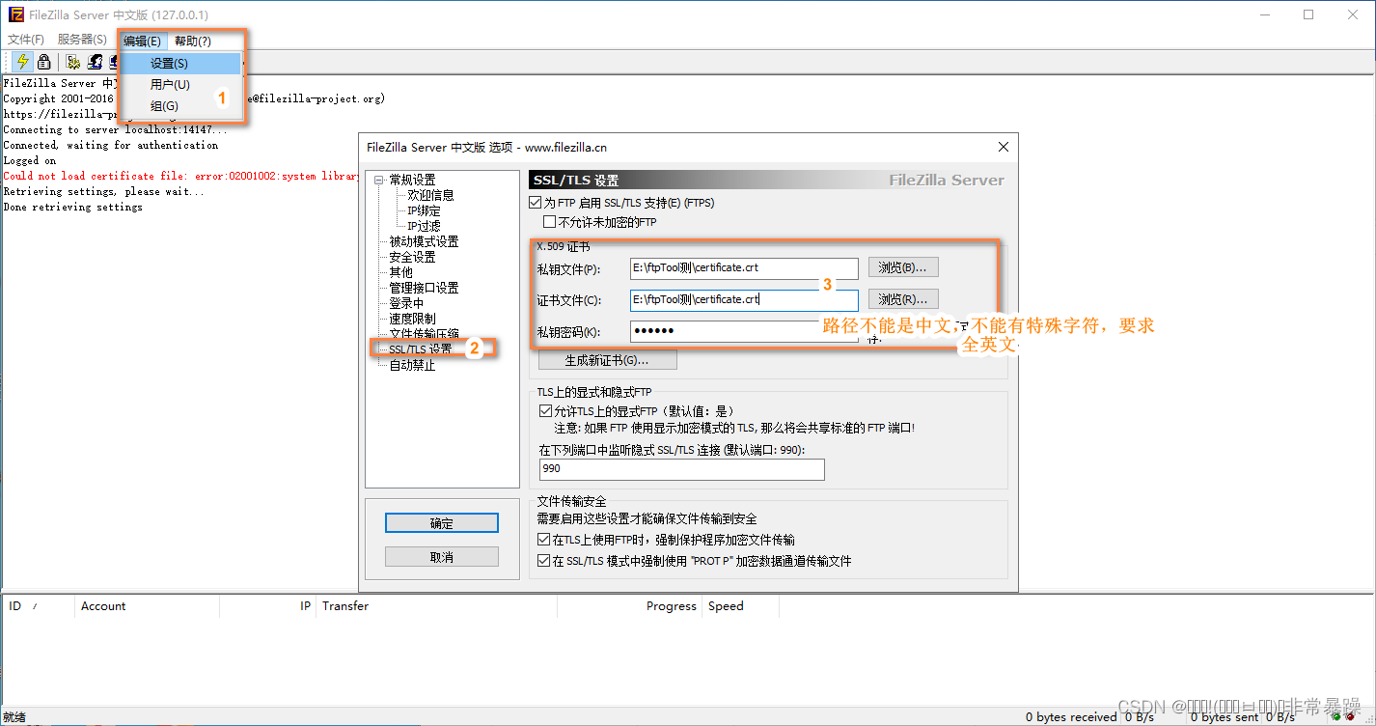
Task: Choose 用户(U) from the edit menu
Action: [x=180, y=85]
